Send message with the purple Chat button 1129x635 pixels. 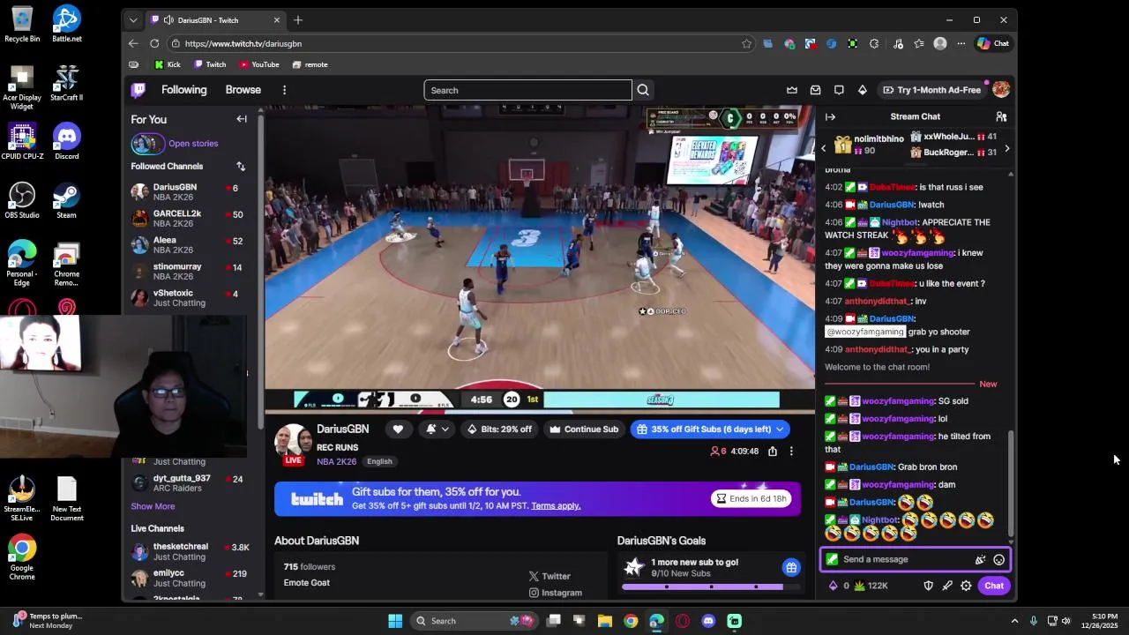click(x=994, y=586)
